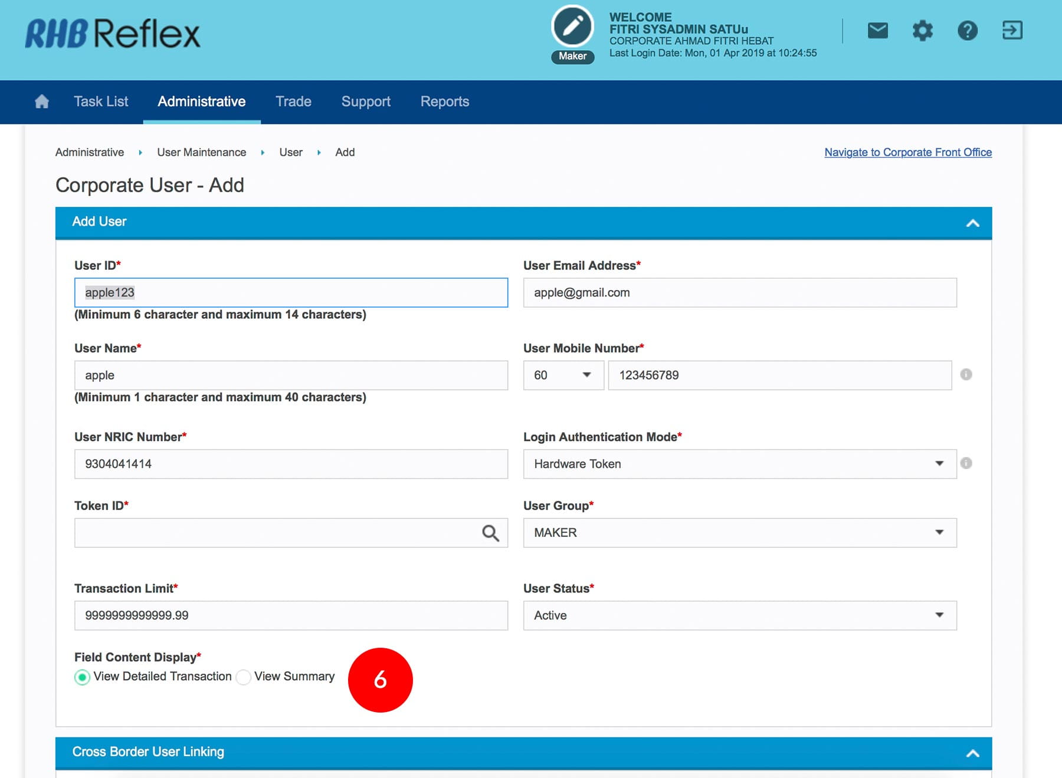Open settings gear icon in header
1062x778 pixels.
[x=922, y=31]
